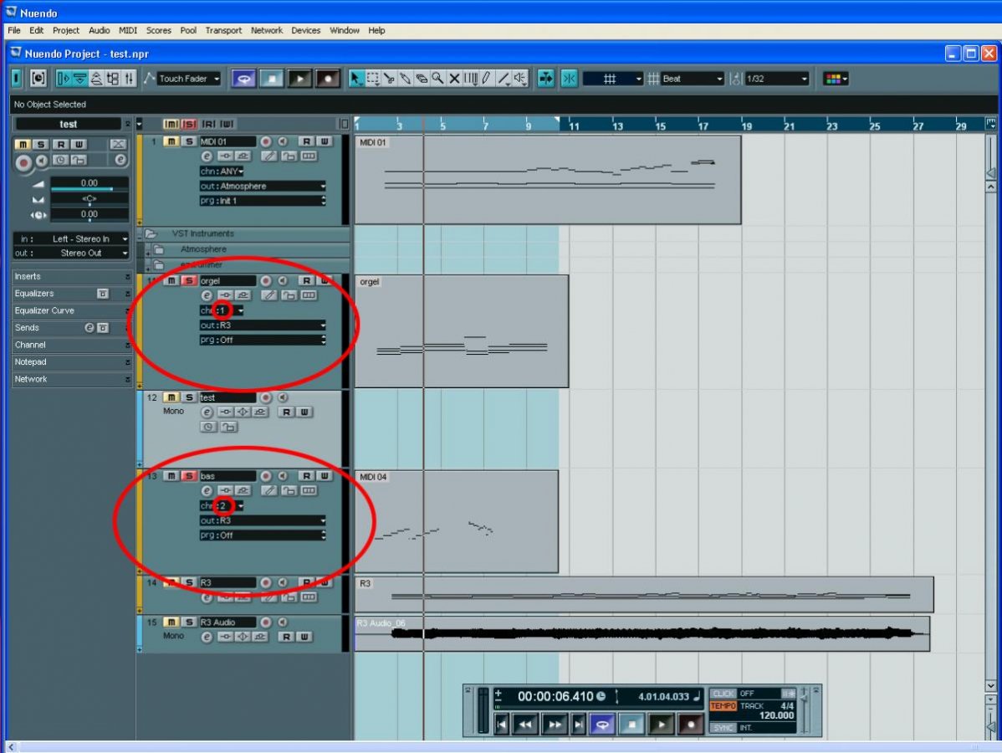Expand the Inserts inspector section
The width and height of the screenshot is (1002, 753).
[x=72, y=276]
